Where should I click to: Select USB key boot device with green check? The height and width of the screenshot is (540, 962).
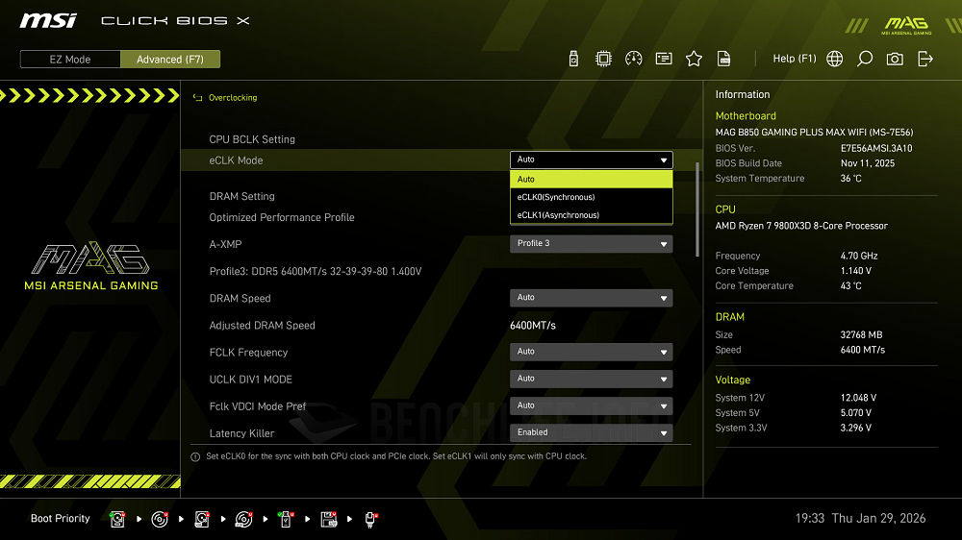coord(286,519)
